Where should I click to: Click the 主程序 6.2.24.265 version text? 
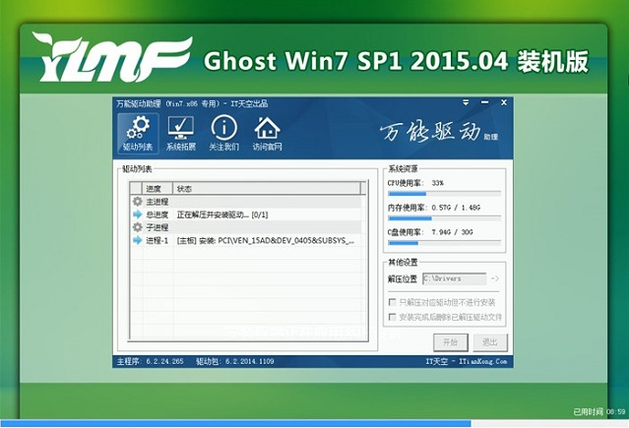(x=151, y=361)
